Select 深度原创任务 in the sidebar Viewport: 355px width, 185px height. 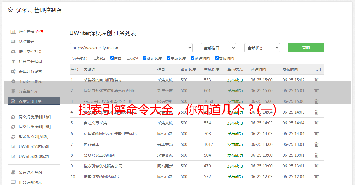pos(34,101)
